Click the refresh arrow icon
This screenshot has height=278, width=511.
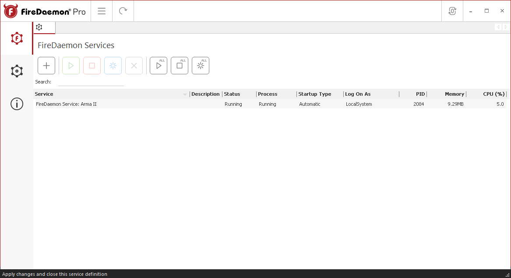[x=123, y=11]
